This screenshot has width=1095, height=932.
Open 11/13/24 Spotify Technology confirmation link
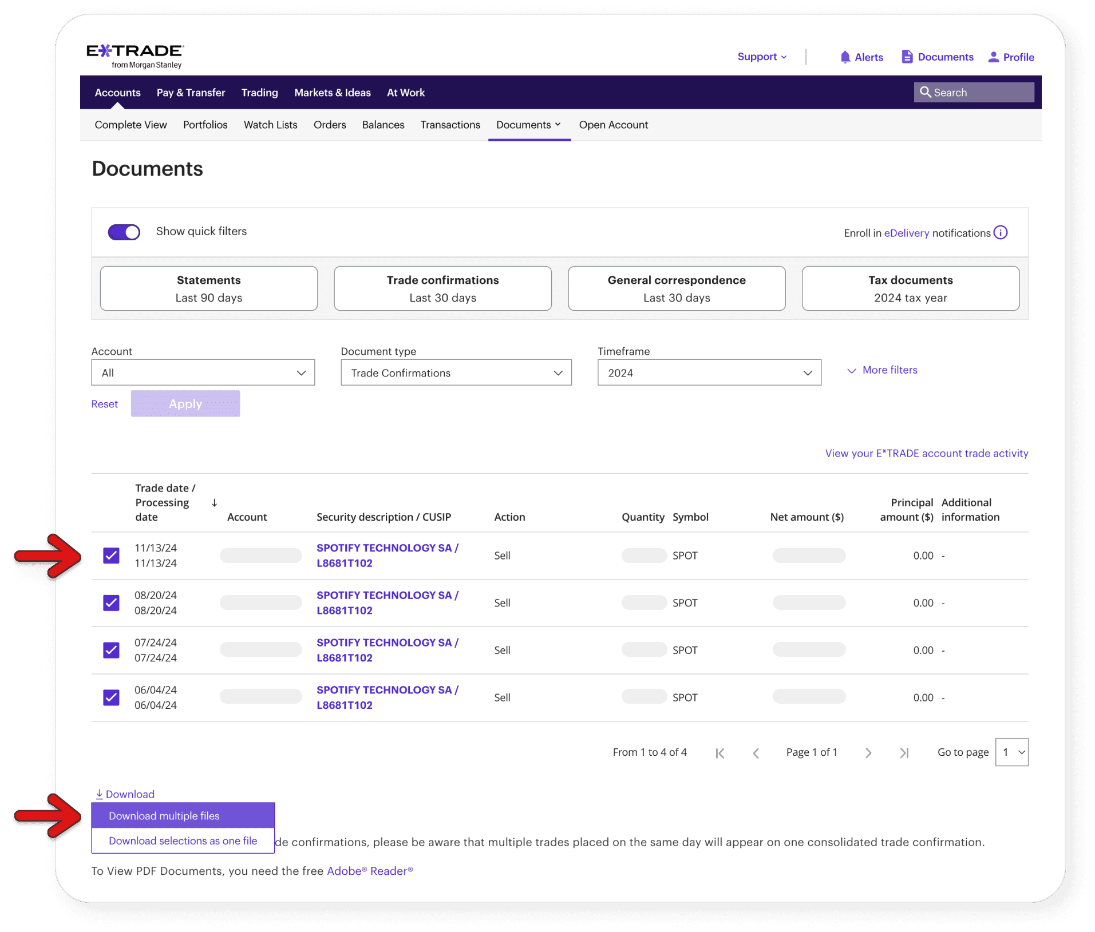388,556
